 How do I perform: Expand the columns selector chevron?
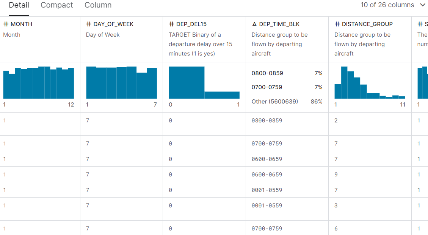(423, 5)
